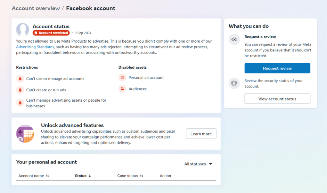This screenshot has height=193, width=327.
Task: Click the "Action" column header
Action: pos(165,176)
